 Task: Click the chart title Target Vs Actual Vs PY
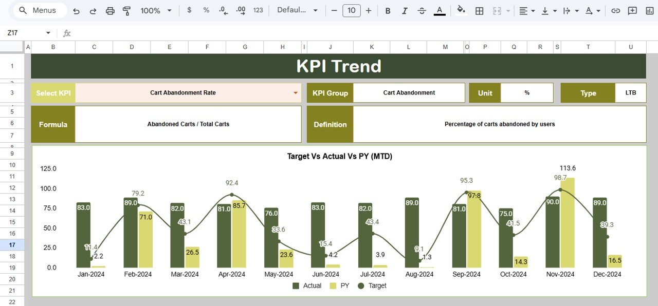339,156
